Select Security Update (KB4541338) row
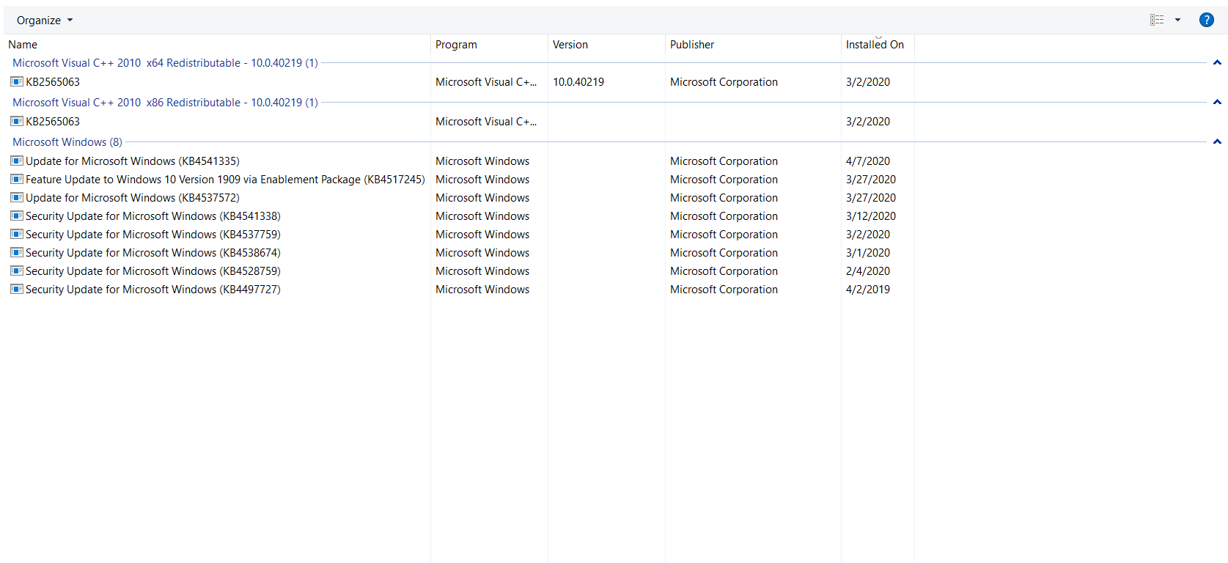This screenshot has height=563, width=1228. [x=153, y=216]
